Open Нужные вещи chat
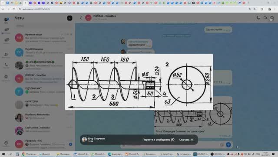The height and width of the screenshot is (157, 278). point(43,38)
